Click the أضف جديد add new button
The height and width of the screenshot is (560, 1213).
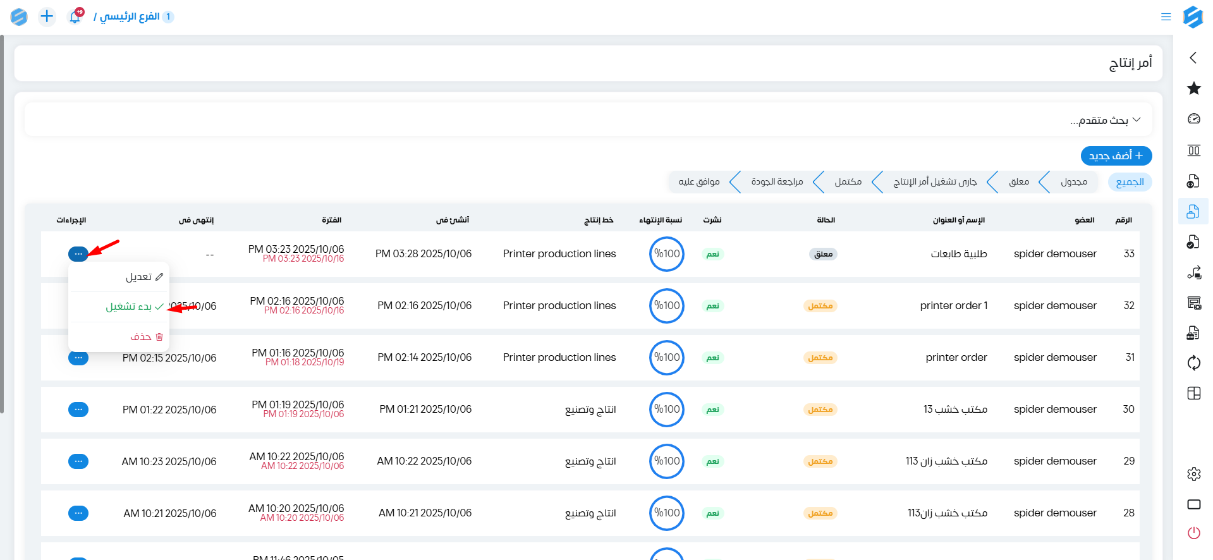point(1116,155)
